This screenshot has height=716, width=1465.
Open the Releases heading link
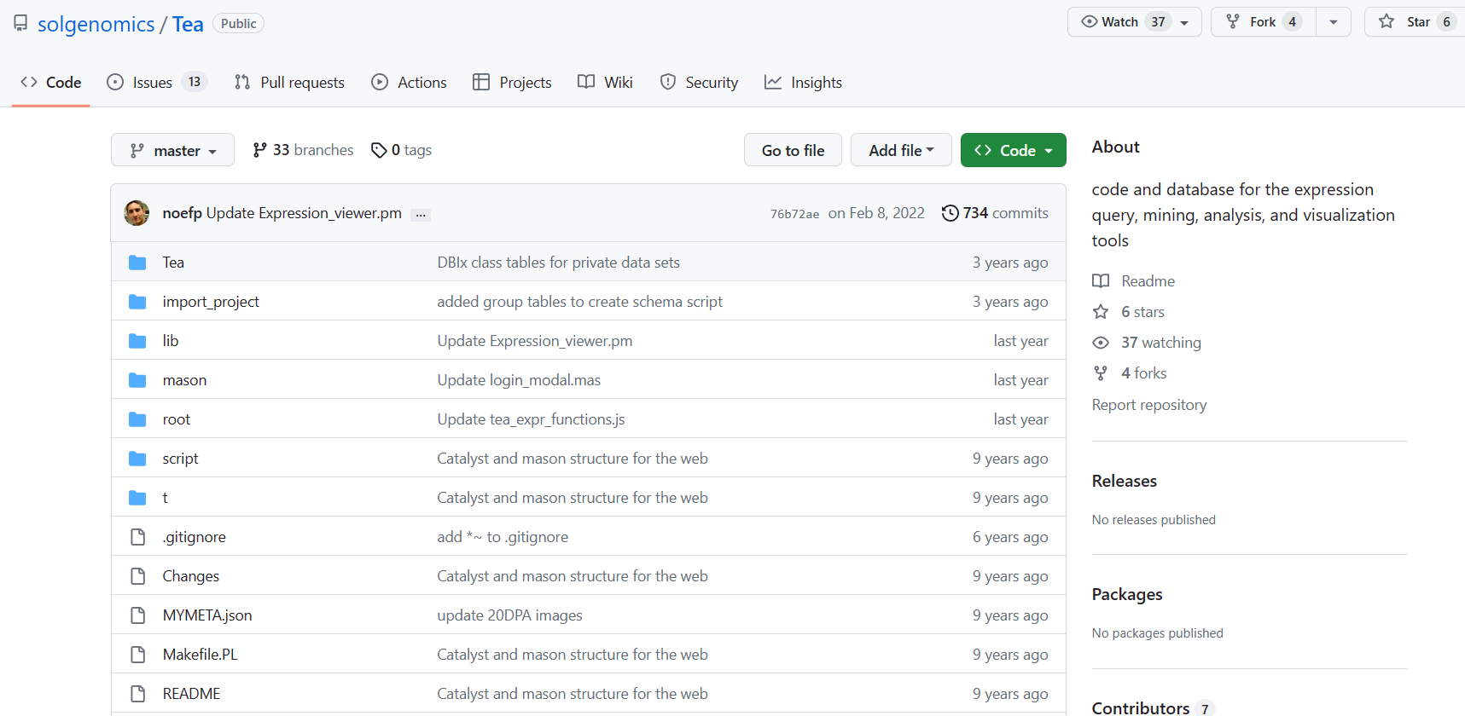pos(1125,481)
